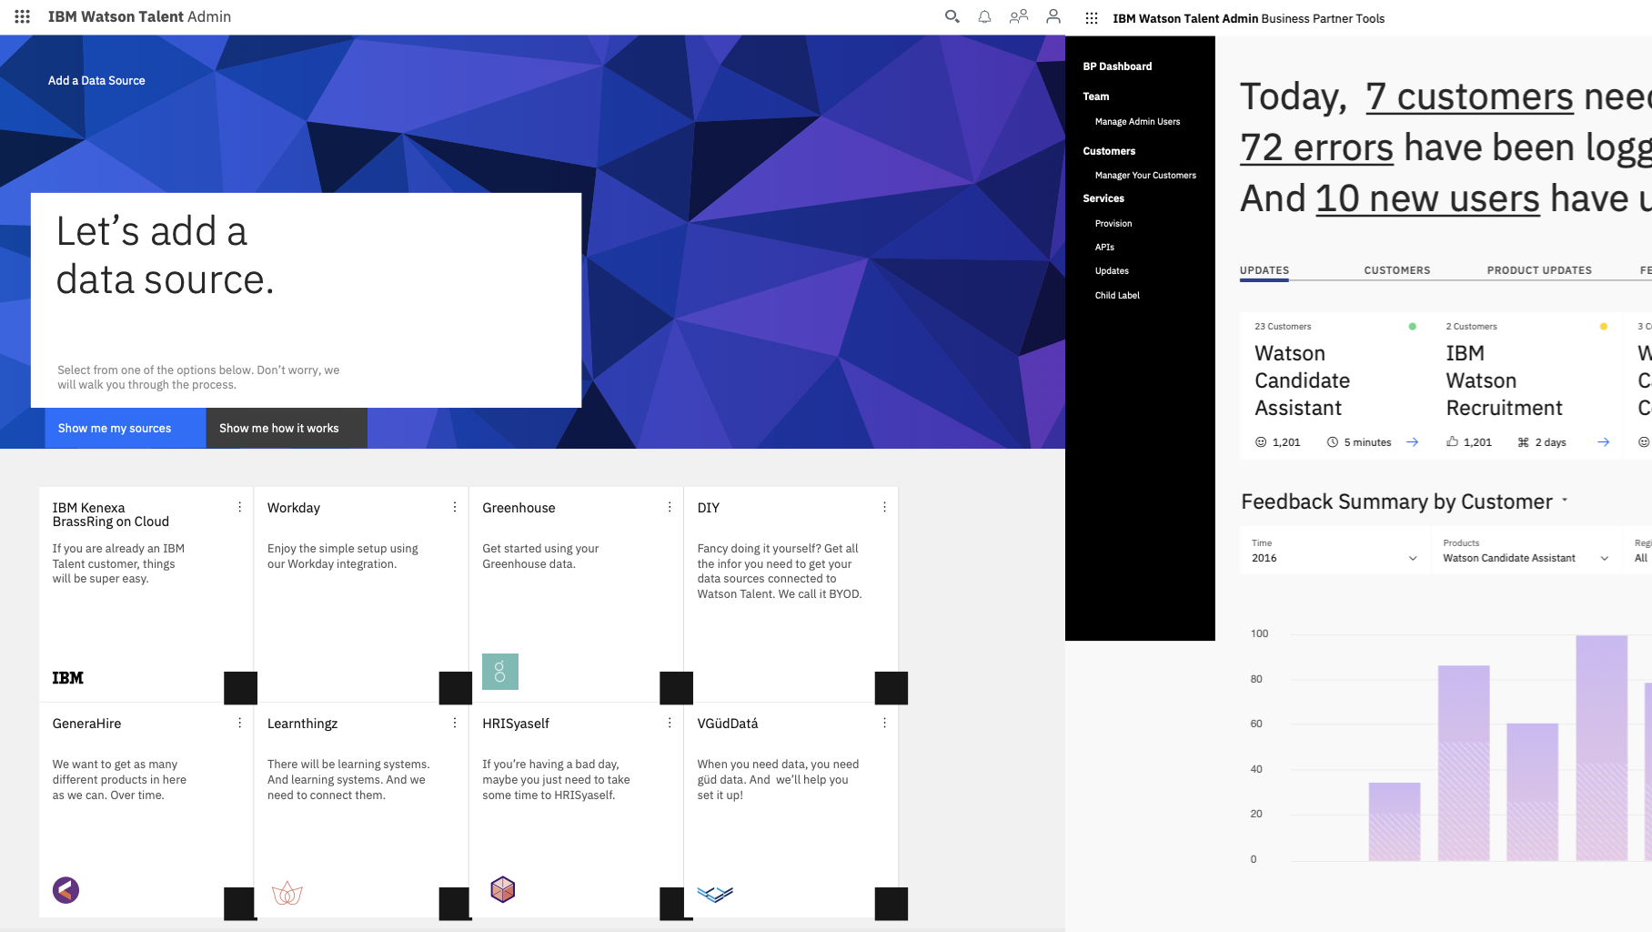This screenshot has width=1652, height=932.
Task: Click black square on Workday card
Action: (455, 688)
